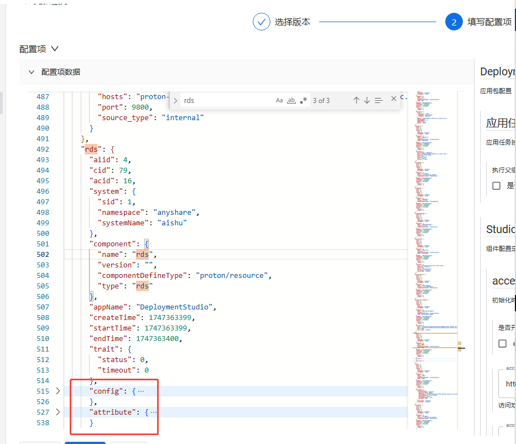Click the "port": 9800 line
516x444 pixels.
point(125,107)
